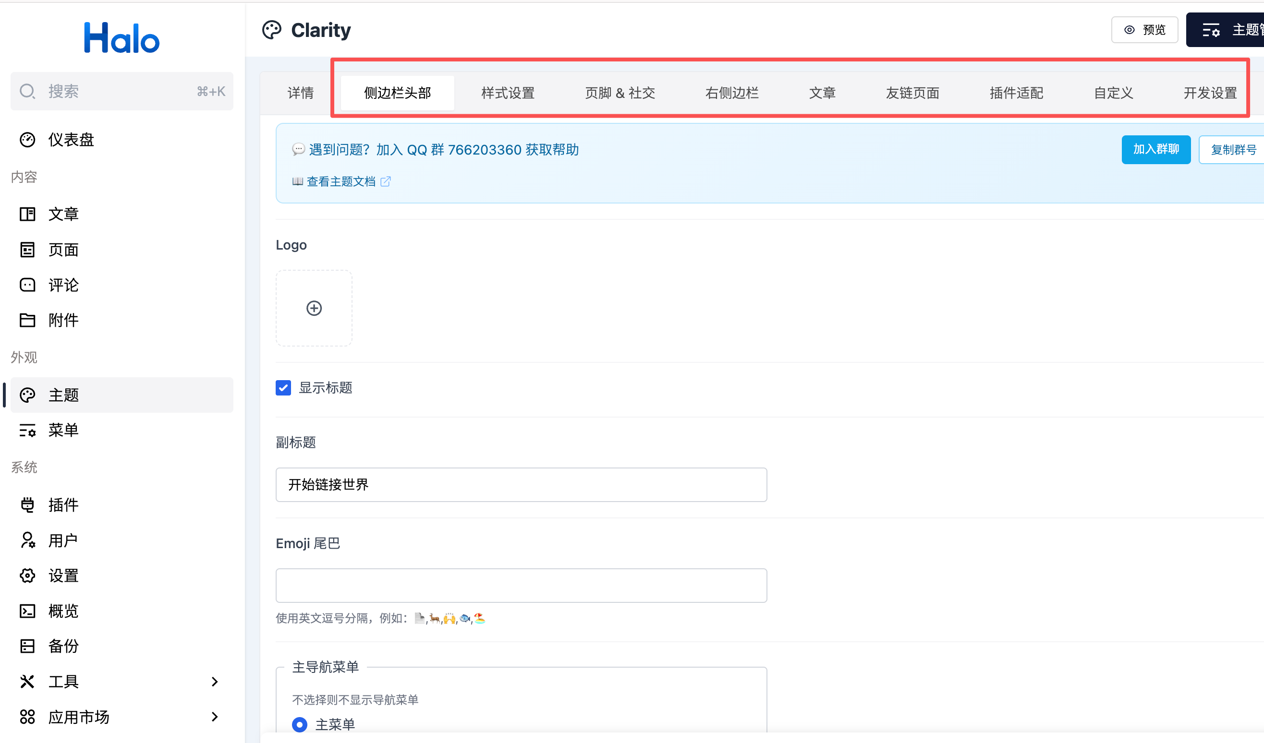Open the 查看主题文档 link
Viewport: 1264px width, 743px height.
(x=341, y=181)
